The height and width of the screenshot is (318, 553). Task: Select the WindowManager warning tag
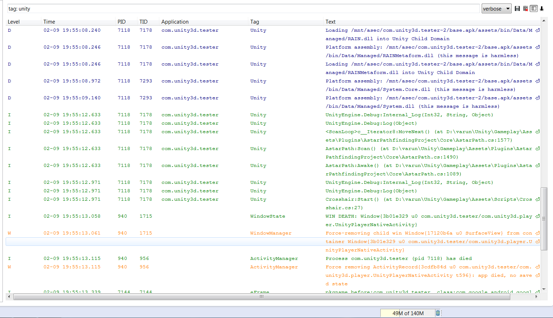(271, 233)
